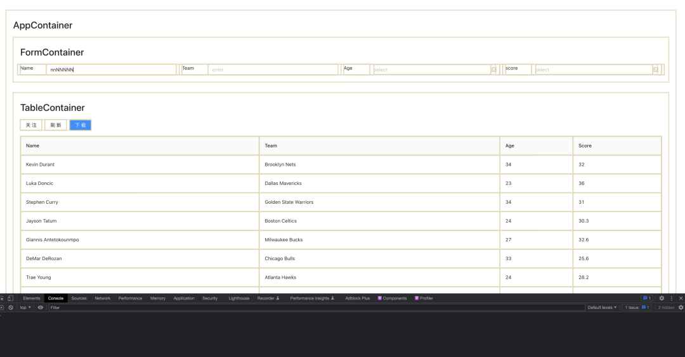Switch to the Performance insights tab
The width and height of the screenshot is (685, 357).
312,298
